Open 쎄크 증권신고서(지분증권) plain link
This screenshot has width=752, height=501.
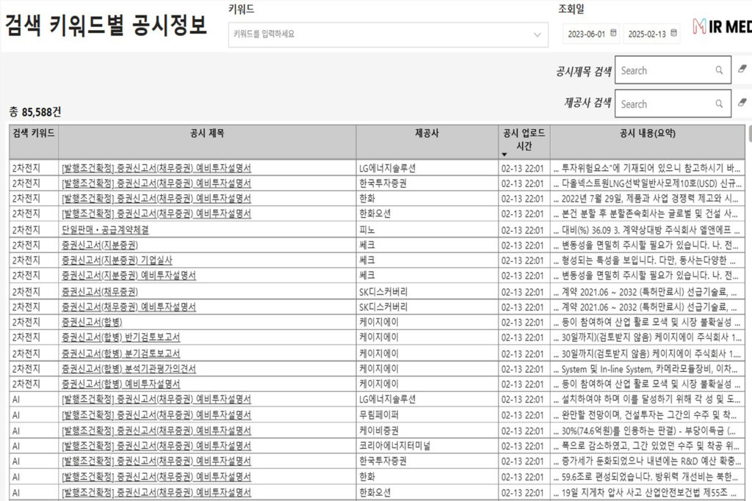tap(100, 245)
